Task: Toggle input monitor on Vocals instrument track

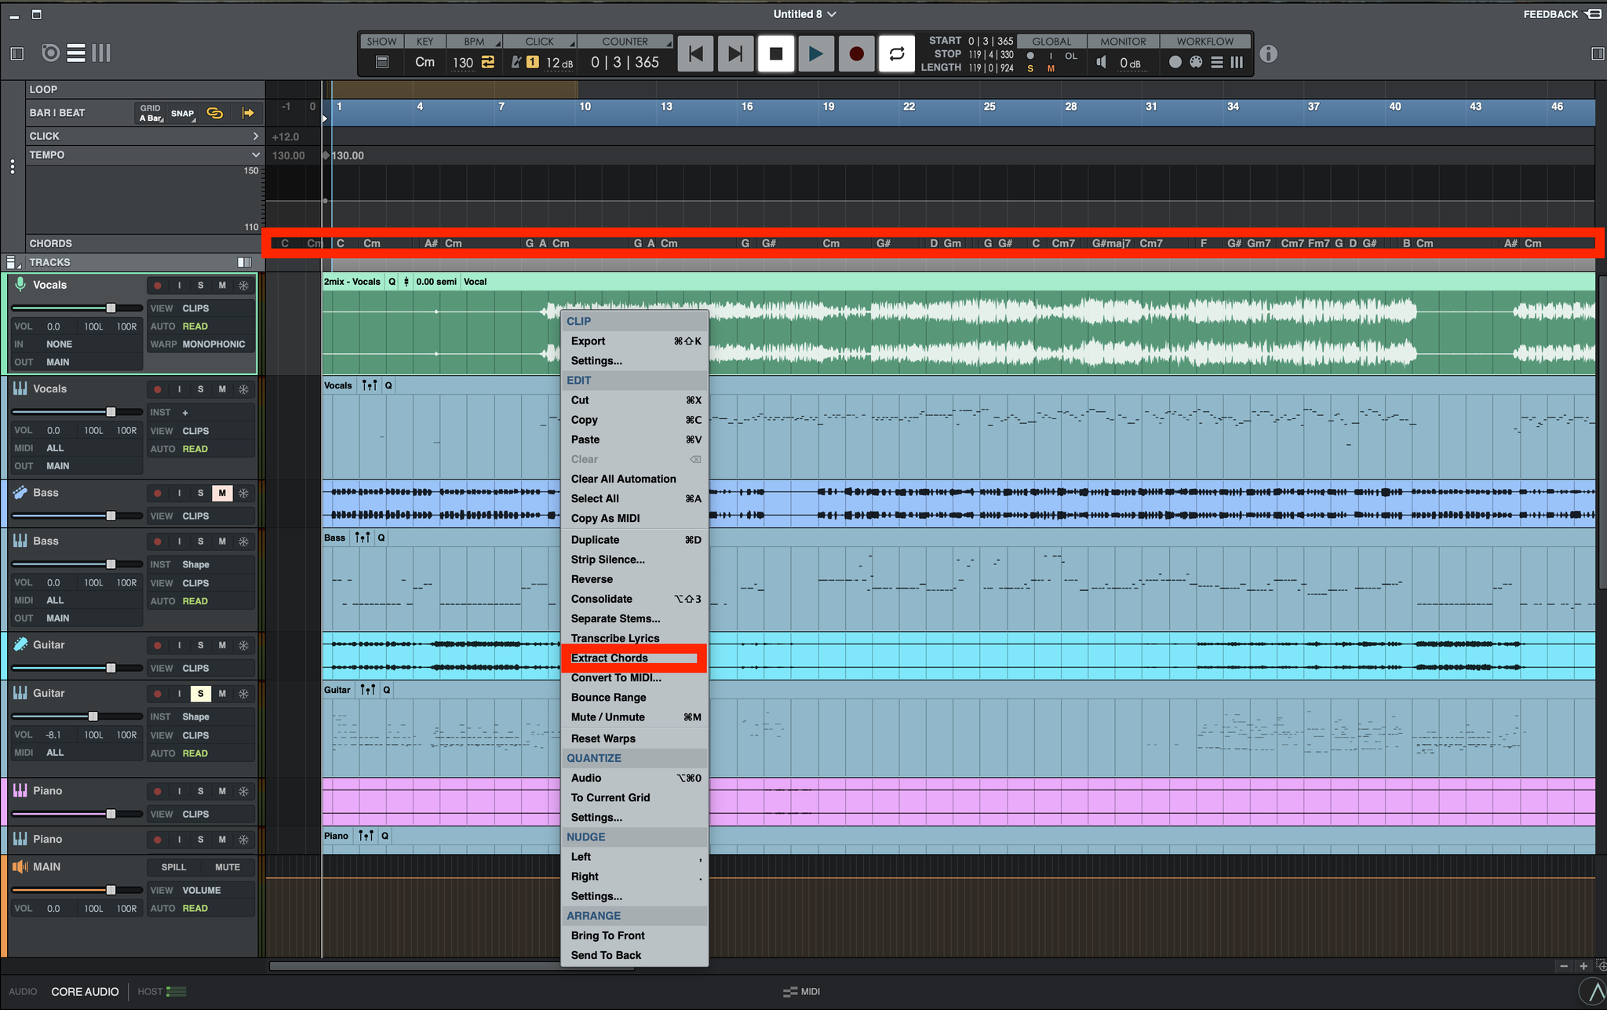Action: click(x=179, y=389)
